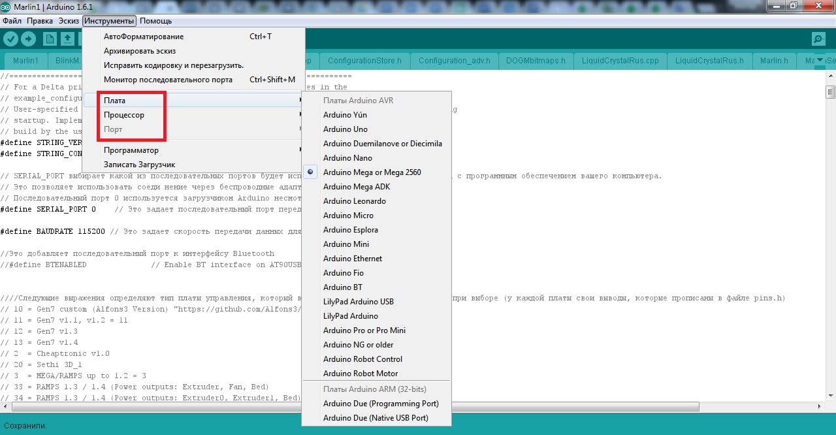The image size is (836, 435).
Task: Select Arduino Mini board
Action: click(x=377, y=244)
